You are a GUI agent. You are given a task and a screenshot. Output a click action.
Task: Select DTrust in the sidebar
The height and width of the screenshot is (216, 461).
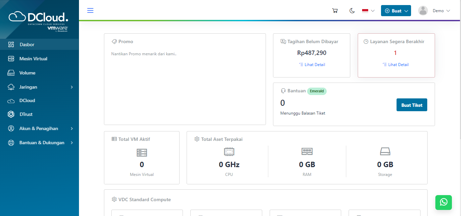pyautogui.click(x=26, y=114)
